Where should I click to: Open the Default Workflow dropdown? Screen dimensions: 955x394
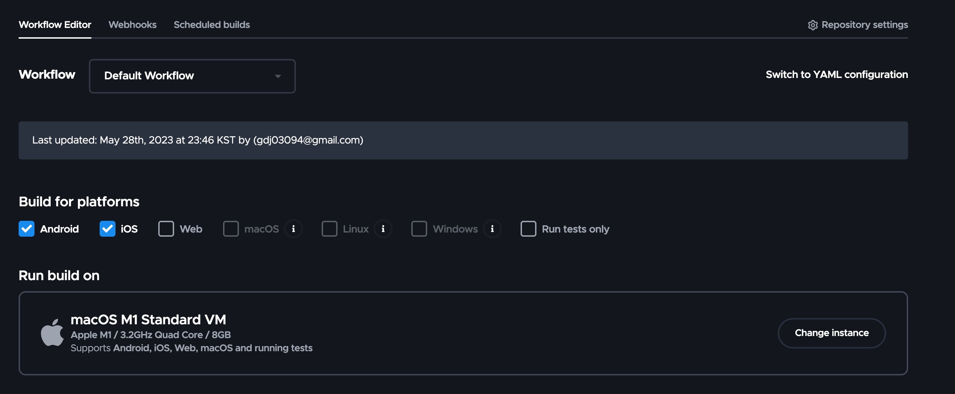192,76
